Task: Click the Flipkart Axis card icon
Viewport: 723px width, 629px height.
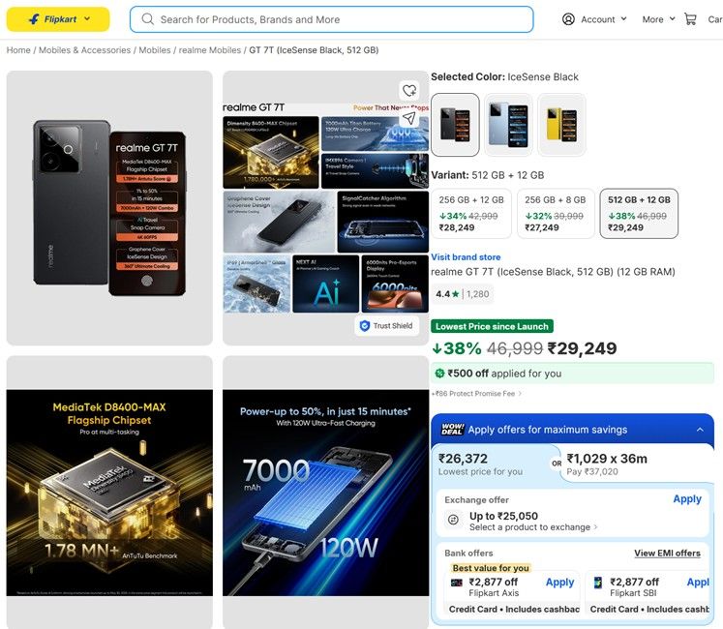Action: click(x=457, y=583)
